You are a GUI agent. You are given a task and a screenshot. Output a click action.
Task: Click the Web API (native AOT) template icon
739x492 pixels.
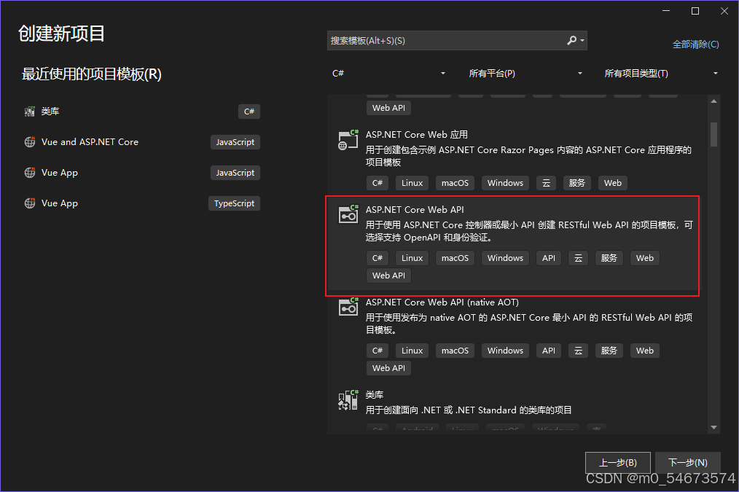(348, 307)
